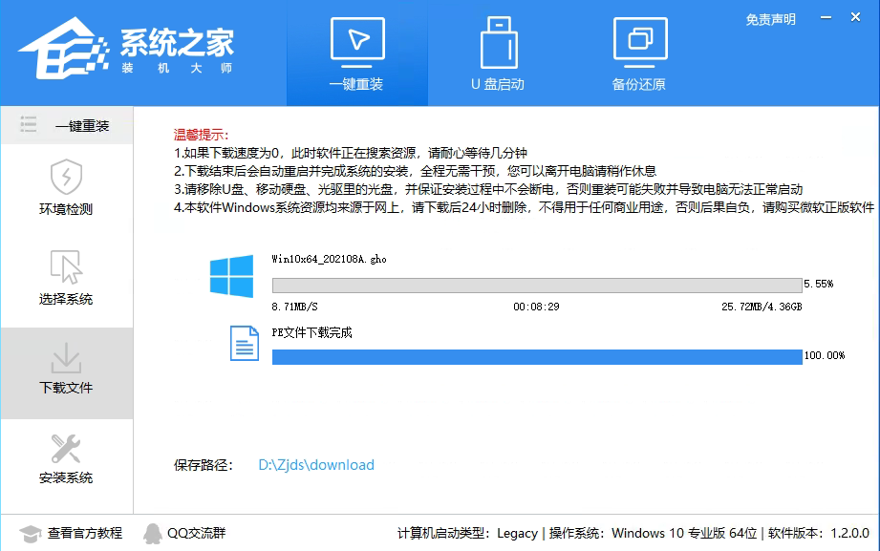Click the PE file document icon
880x551 pixels.
[x=245, y=344]
